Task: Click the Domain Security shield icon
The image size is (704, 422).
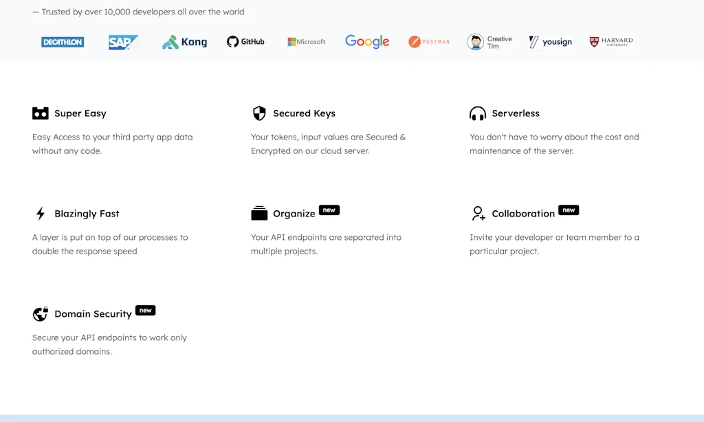Action: (41, 313)
